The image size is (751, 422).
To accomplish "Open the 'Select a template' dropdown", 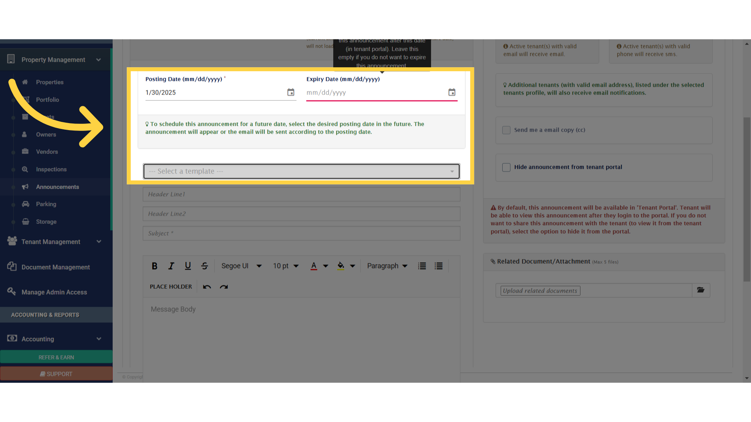I will click(301, 171).
